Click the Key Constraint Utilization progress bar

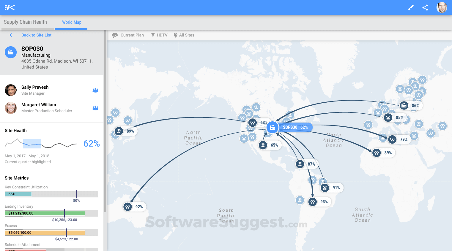(x=51, y=194)
